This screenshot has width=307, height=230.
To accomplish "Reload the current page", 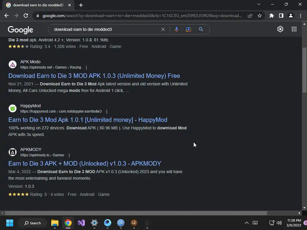I will coord(26,16).
